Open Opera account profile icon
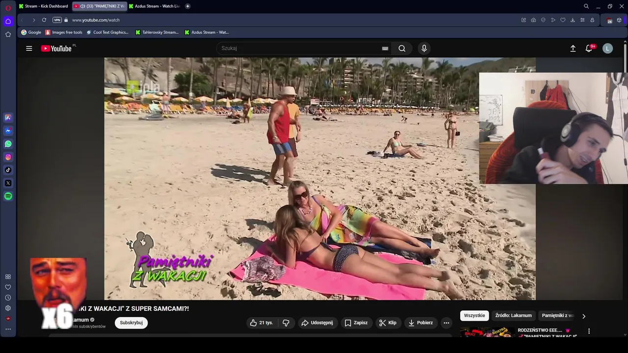Image resolution: width=628 pixels, height=353 pixels. (x=592, y=20)
